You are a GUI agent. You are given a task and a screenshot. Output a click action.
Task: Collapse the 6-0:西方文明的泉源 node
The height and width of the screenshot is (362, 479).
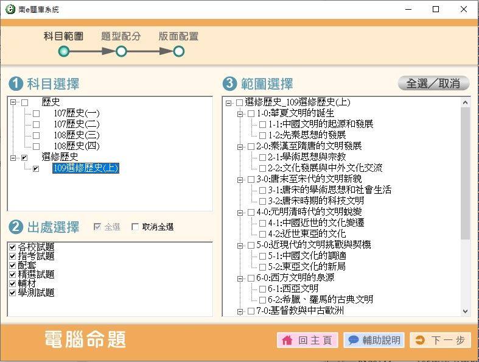(240, 279)
